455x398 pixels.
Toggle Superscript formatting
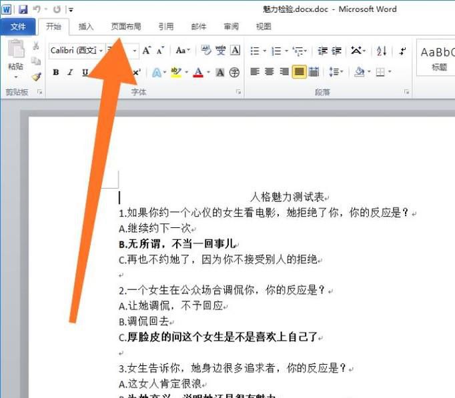(x=136, y=72)
